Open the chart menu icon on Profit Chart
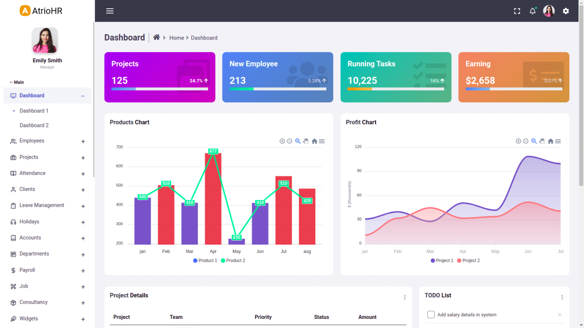Image resolution: width=584 pixels, height=328 pixels. 557,141
